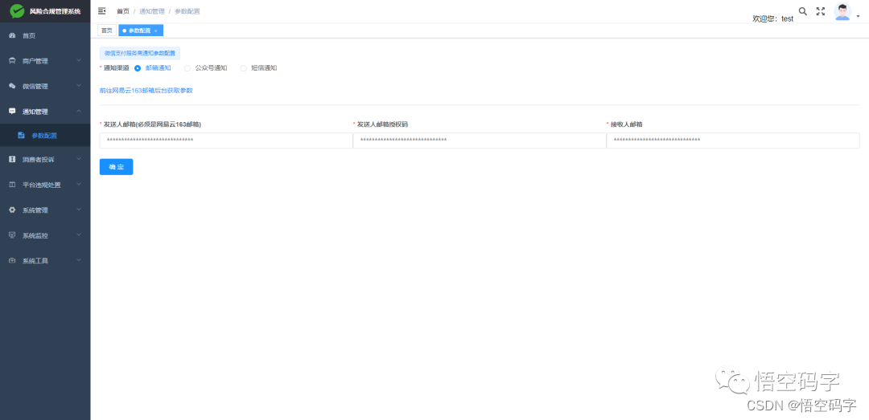Select 参数配置 submenu item
Viewport: 869px width, 420px height.
click(45, 135)
